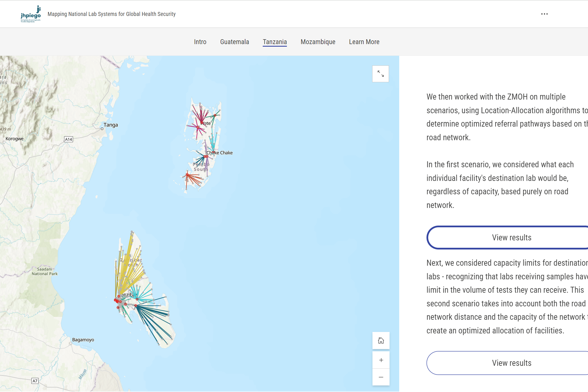Click the Bagamoyo town label
Image resolution: width=588 pixels, height=392 pixels.
pyautogui.click(x=83, y=340)
